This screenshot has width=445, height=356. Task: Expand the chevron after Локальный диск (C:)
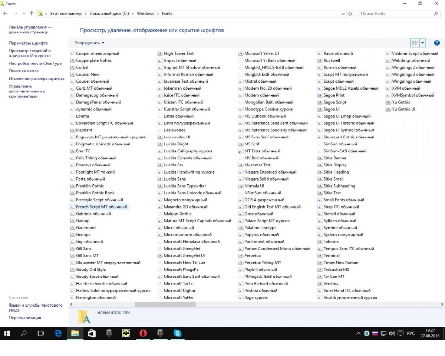coord(132,14)
